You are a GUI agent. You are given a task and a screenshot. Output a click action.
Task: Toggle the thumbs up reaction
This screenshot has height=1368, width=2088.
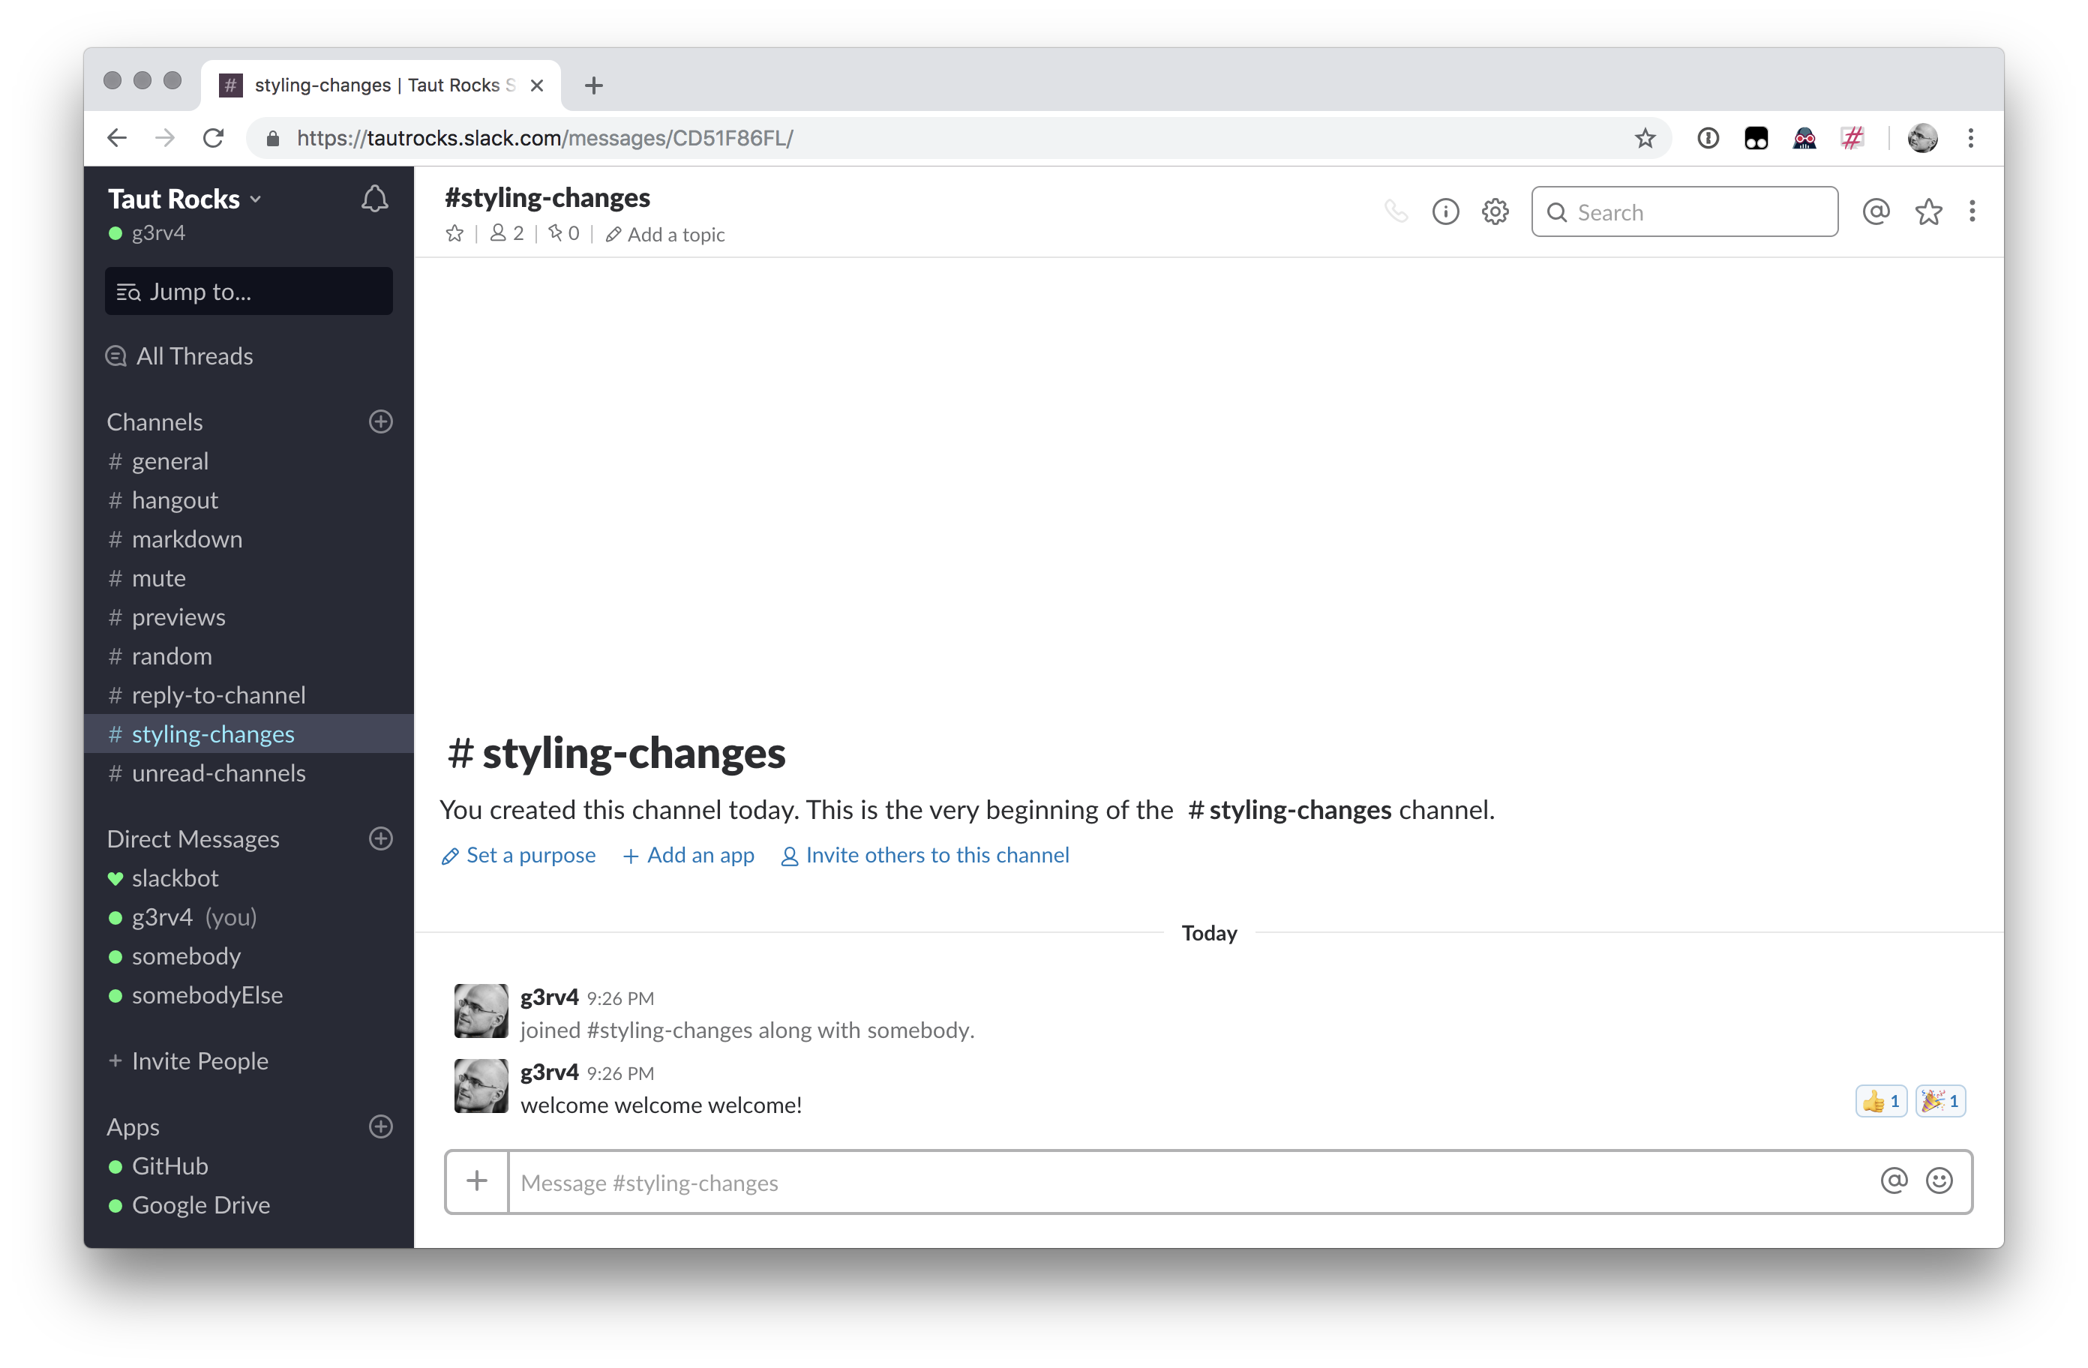(1881, 1101)
